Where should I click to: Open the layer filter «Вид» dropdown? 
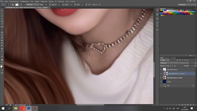[x=165, y=60]
